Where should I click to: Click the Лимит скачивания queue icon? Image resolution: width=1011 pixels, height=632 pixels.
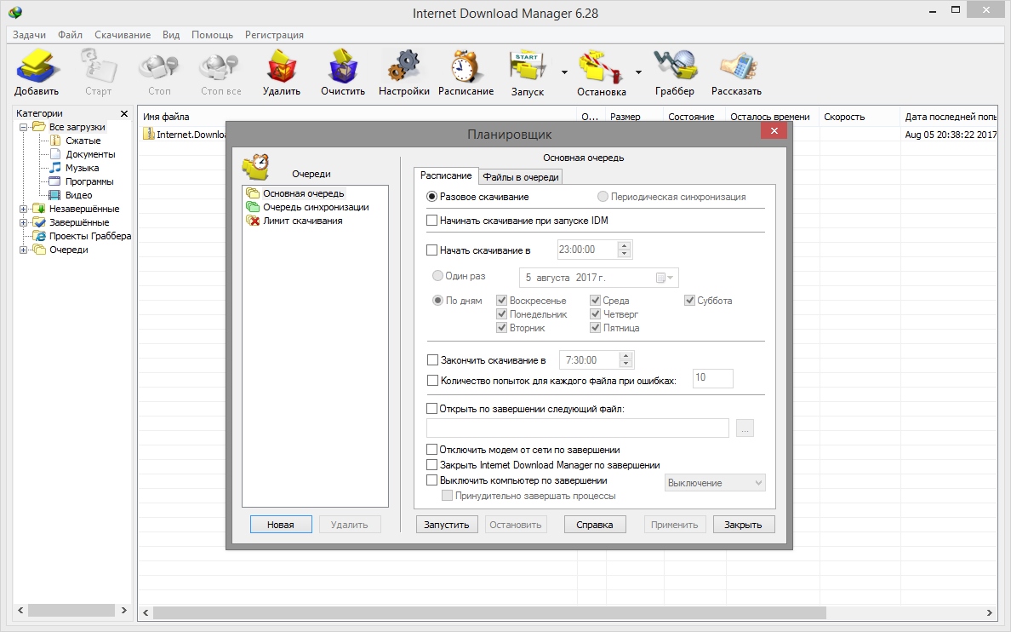(252, 221)
